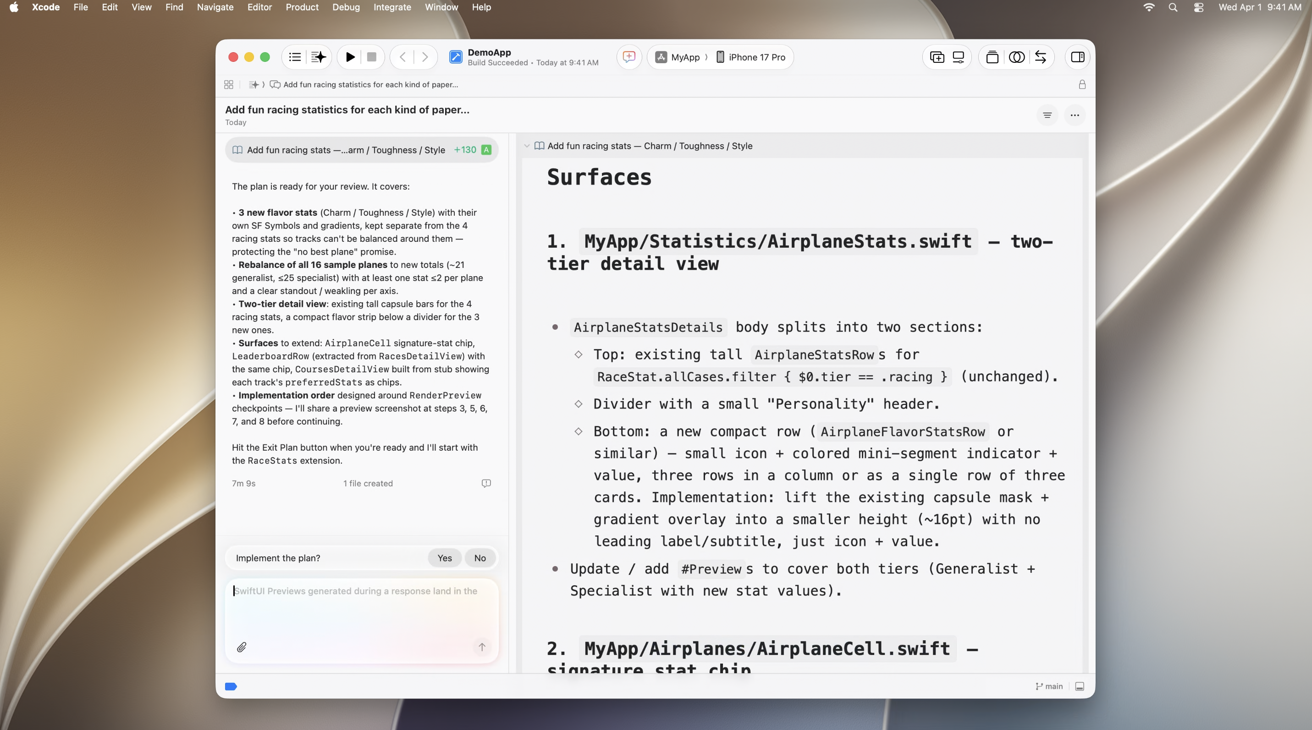Viewport: 1312px width, 730px height.
Task: Click the AirplaneStats.swift file path heading
Action: click(778, 241)
